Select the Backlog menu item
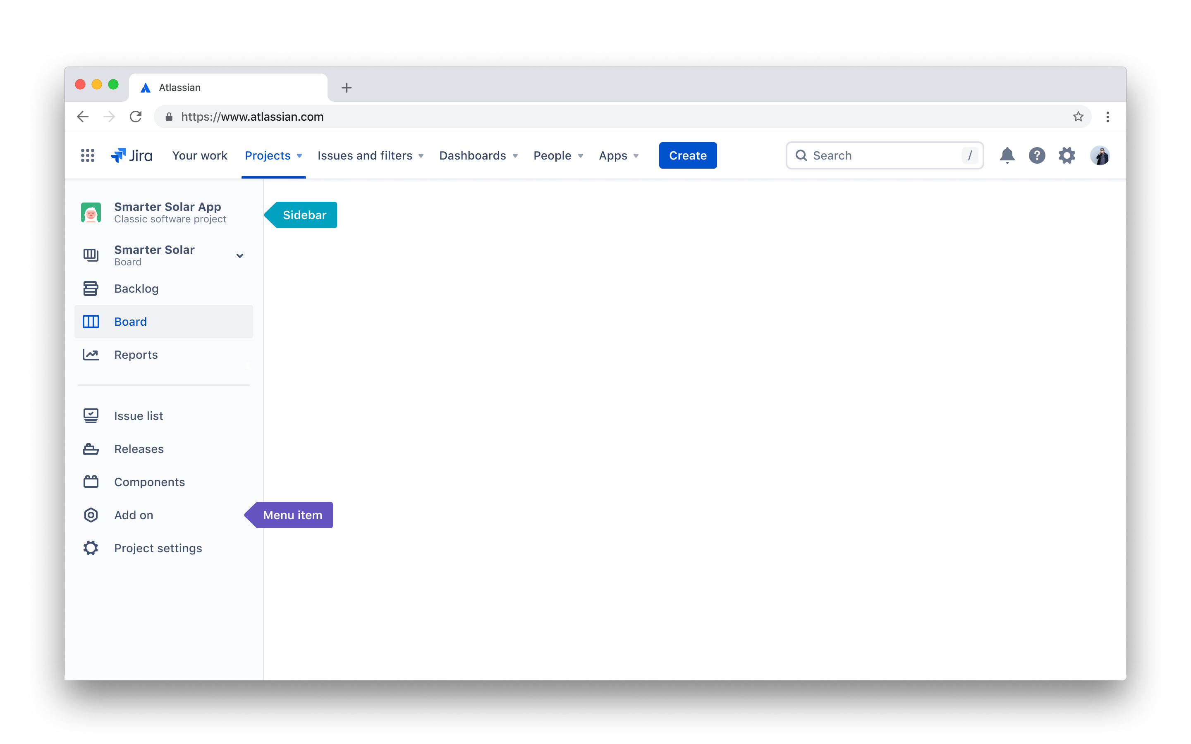 [136, 288]
